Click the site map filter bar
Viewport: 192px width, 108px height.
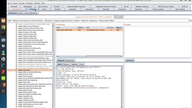point(98,21)
